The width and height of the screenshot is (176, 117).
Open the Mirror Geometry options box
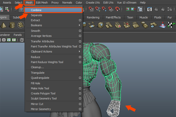point(80,109)
